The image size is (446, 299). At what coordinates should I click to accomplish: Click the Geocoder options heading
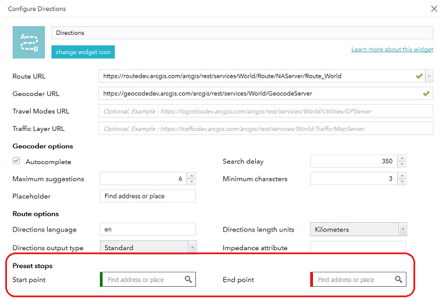click(42, 146)
